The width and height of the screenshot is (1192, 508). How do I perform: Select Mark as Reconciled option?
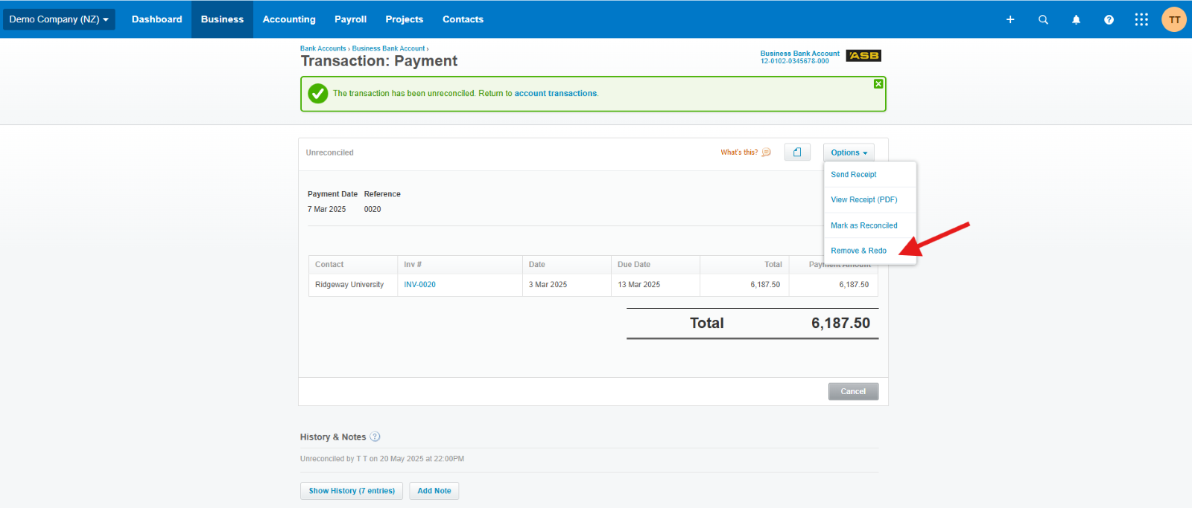coord(864,225)
